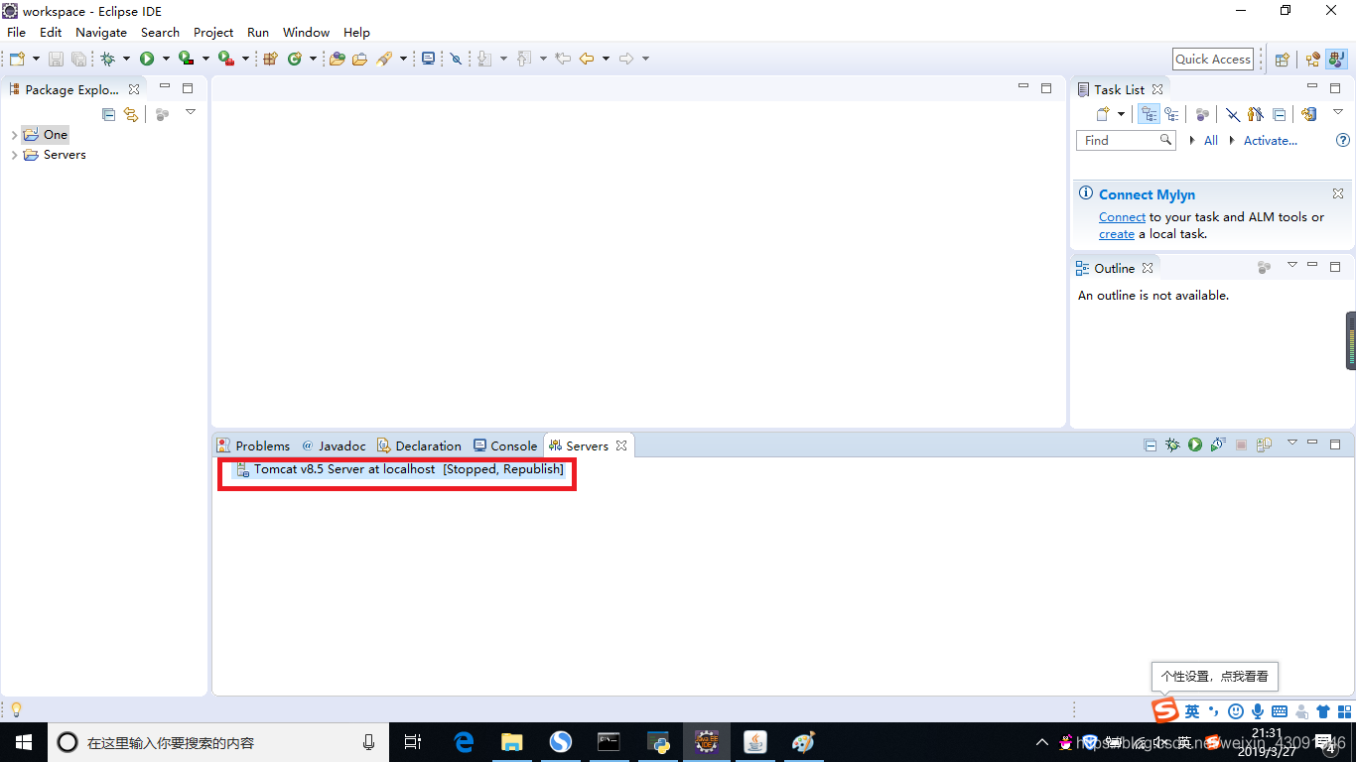1356x762 pixels.
Task: Open the Window menu
Action: click(x=306, y=32)
